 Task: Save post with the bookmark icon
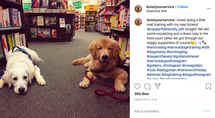pyautogui.click(x=208, y=86)
